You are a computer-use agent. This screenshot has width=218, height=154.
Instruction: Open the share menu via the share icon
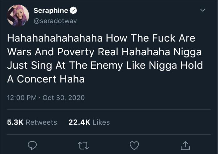(185, 145)
